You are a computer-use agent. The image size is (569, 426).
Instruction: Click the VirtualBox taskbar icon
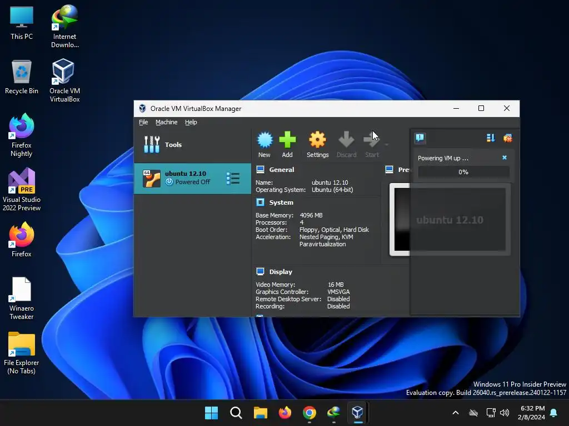pyautogui.click(x=358, y=413)
